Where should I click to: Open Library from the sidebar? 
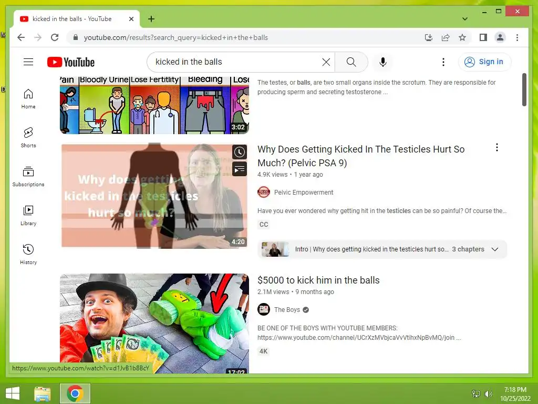(28, 215)
